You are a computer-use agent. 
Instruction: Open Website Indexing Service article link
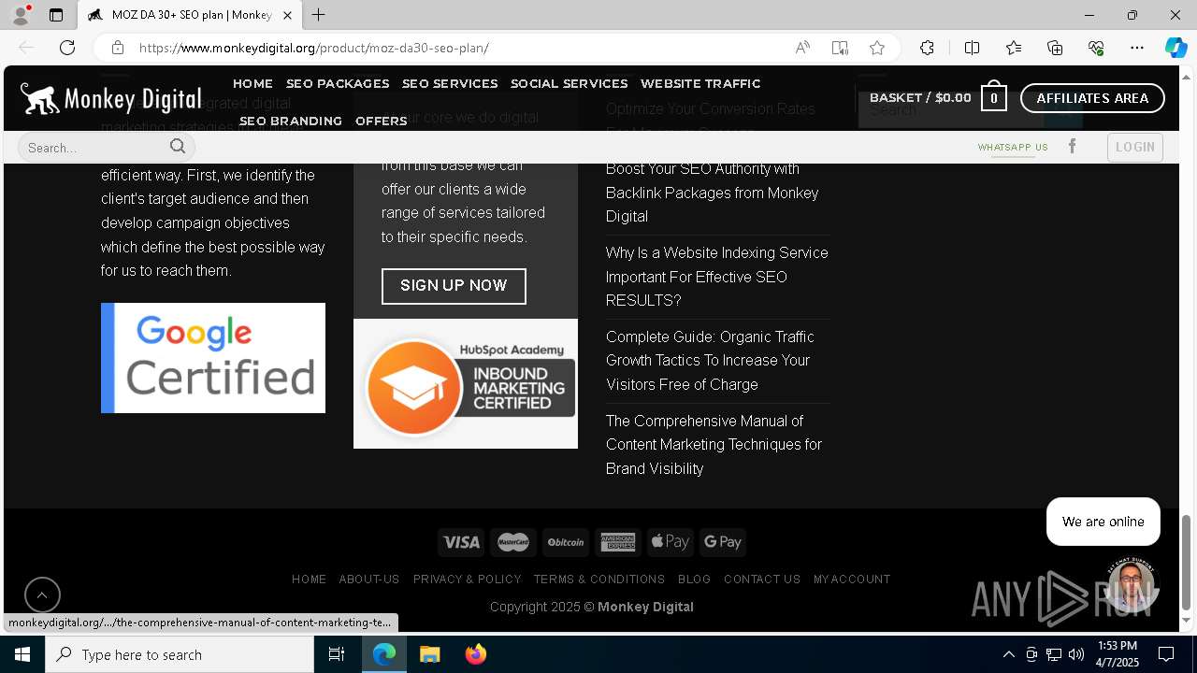click(717, 277)
